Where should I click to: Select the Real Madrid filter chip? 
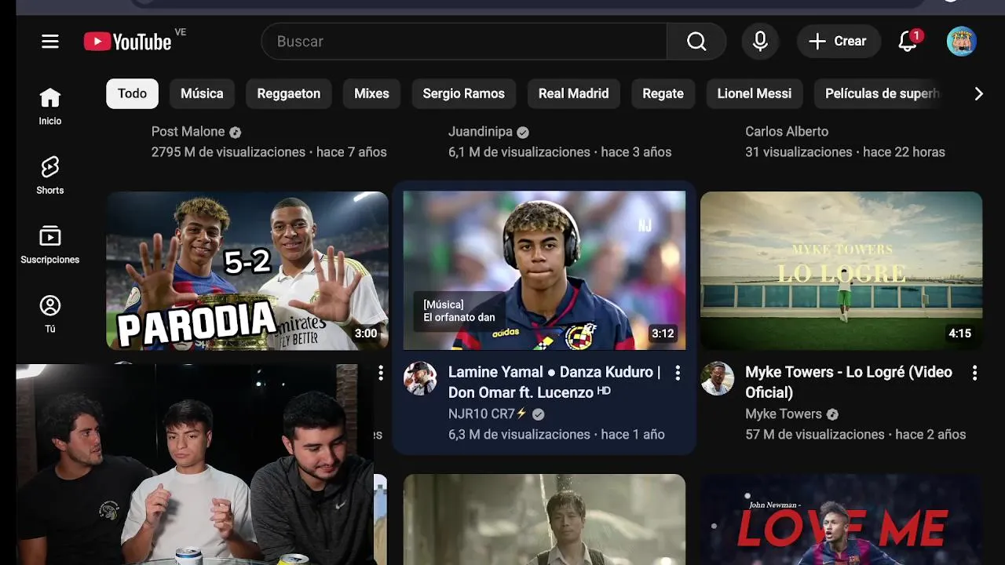574,93
